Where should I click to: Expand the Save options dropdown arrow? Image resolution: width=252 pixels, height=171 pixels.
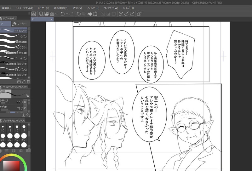tap(56, 14)
